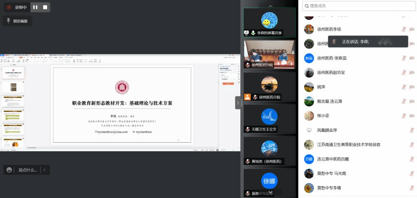The width and height of the screenshot is (417, 198).
Task: Click microphone icon for 凤凰顾金萍
Action: tap(412, 130)
